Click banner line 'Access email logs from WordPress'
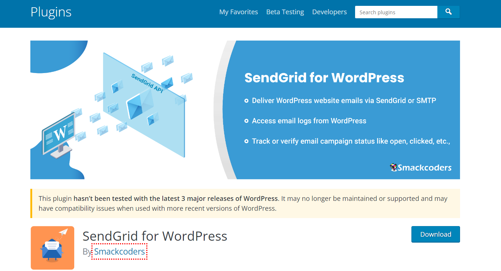Image resolution: width=501 pixels, height=271 pixels. tap(309, 121)
